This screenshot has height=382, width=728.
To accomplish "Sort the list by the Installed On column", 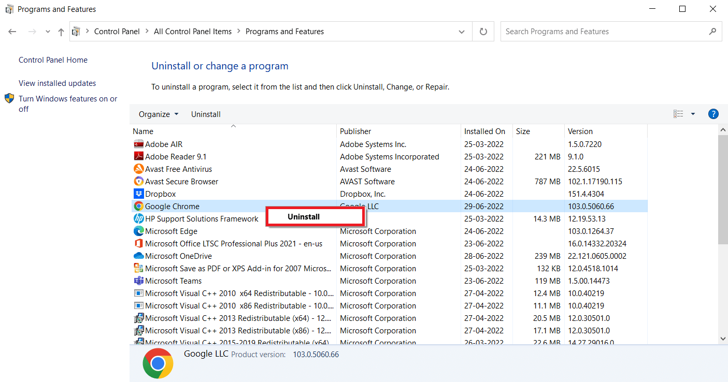I will pos(484,131).
